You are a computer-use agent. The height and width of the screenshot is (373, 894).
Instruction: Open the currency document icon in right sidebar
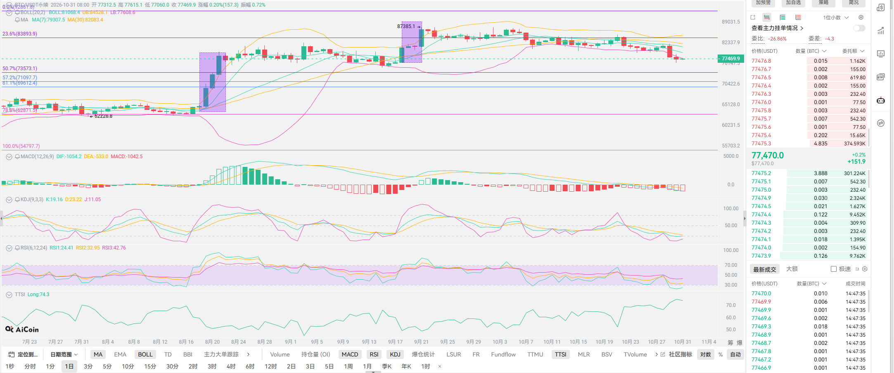pyautogui.click(x=880, y=7)
